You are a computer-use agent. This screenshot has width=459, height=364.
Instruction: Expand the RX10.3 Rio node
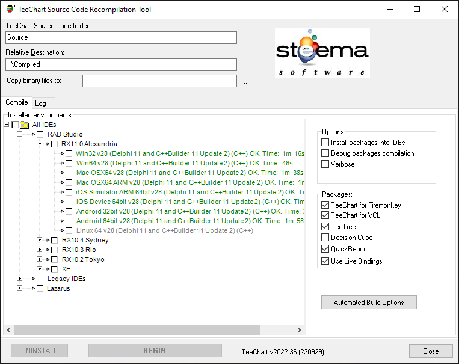click(39, 250)
